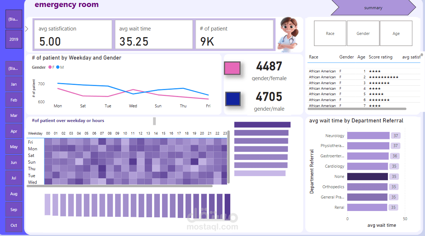Select the Gastroenter... wait time bar
This screenshot has height=236, width=425.
click(368, 156)
